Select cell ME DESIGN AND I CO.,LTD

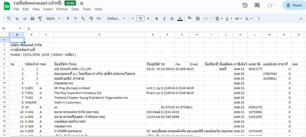click(x=99, y=69)
